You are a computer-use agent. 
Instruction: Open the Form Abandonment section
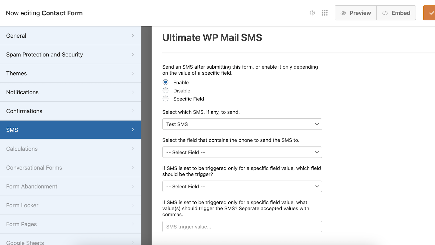pos(70,186)
